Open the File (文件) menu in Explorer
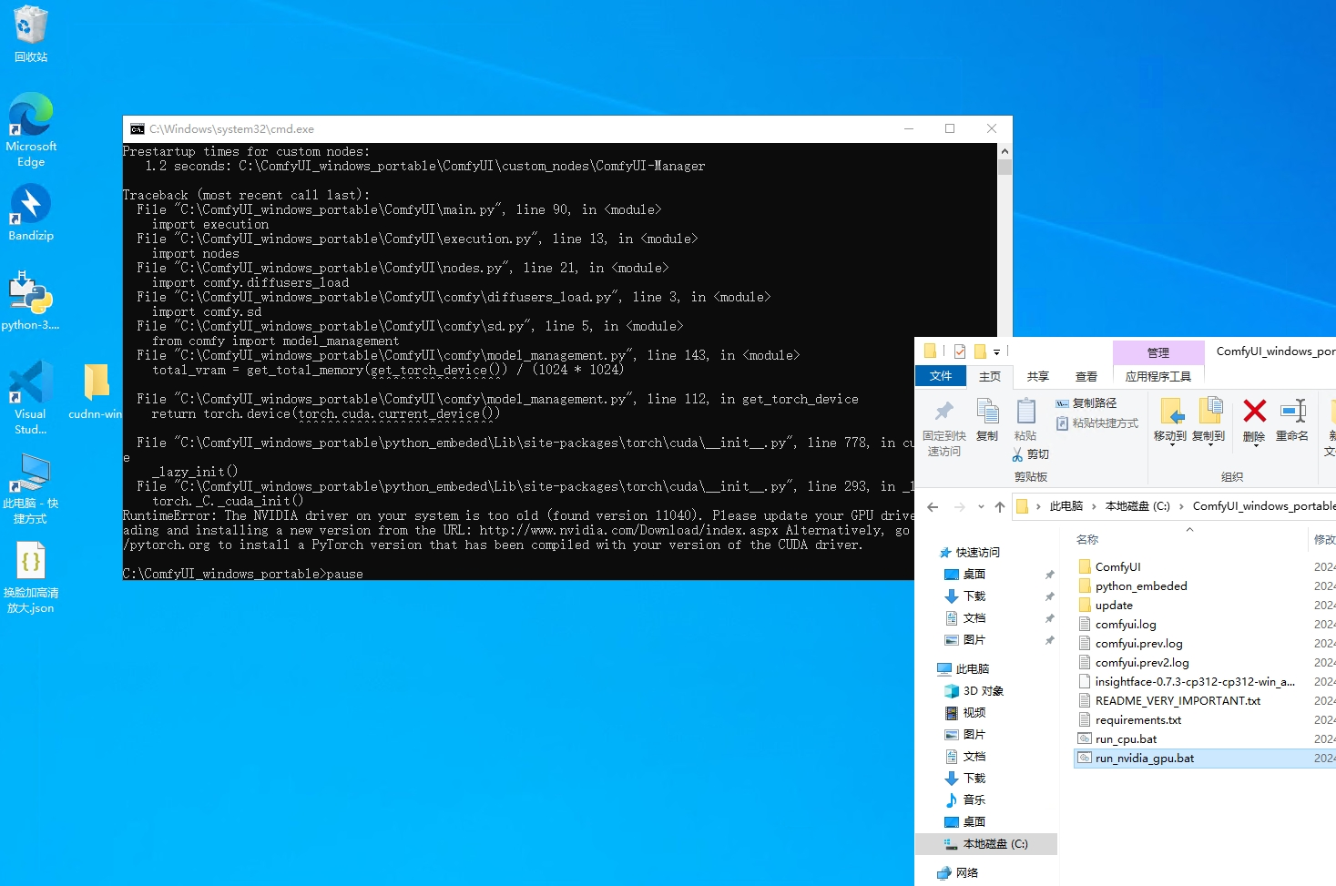Image resolution: width=1336 pixels, height=886 pixels. [x=940, y=376]
